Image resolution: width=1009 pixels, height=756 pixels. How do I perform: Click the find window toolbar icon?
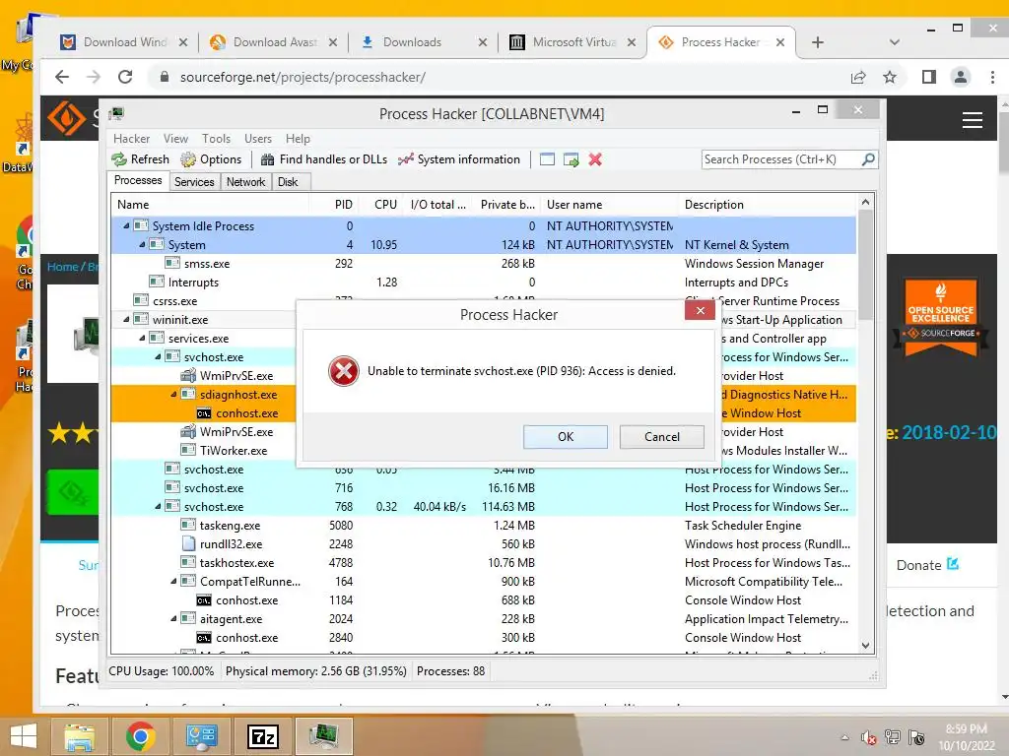[547, 159]
